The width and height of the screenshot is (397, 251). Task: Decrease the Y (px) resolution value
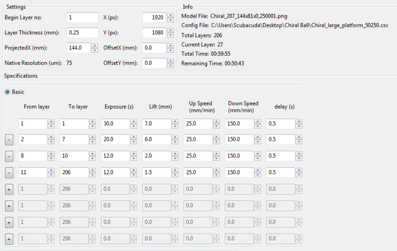click(x=170, y=35)
